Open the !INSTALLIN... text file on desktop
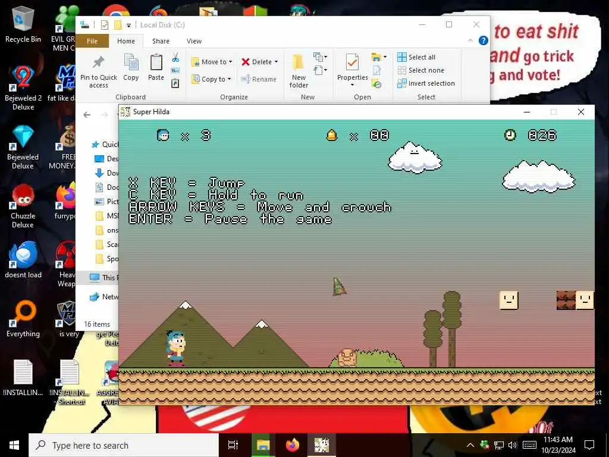The height and width of the screenshot is (457, 609). (x=23, y=378)
